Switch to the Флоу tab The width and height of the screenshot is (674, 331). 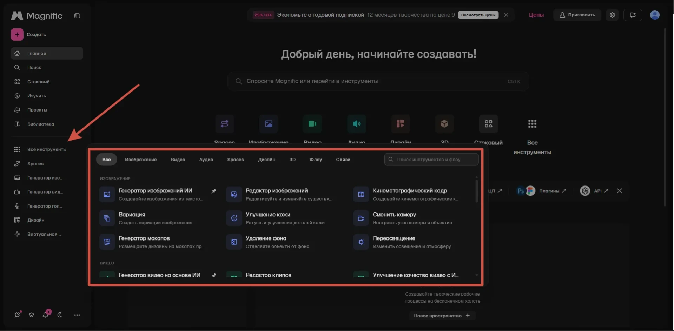pyautogui.click(x=316, y=160)
